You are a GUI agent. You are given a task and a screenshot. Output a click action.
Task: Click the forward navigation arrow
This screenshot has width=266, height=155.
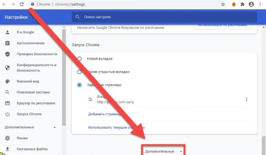click(x=13, y=4)
